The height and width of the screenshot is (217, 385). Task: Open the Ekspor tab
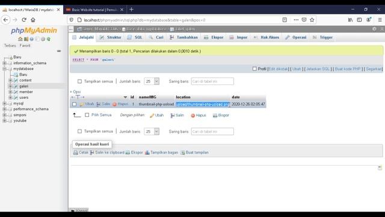214,37
